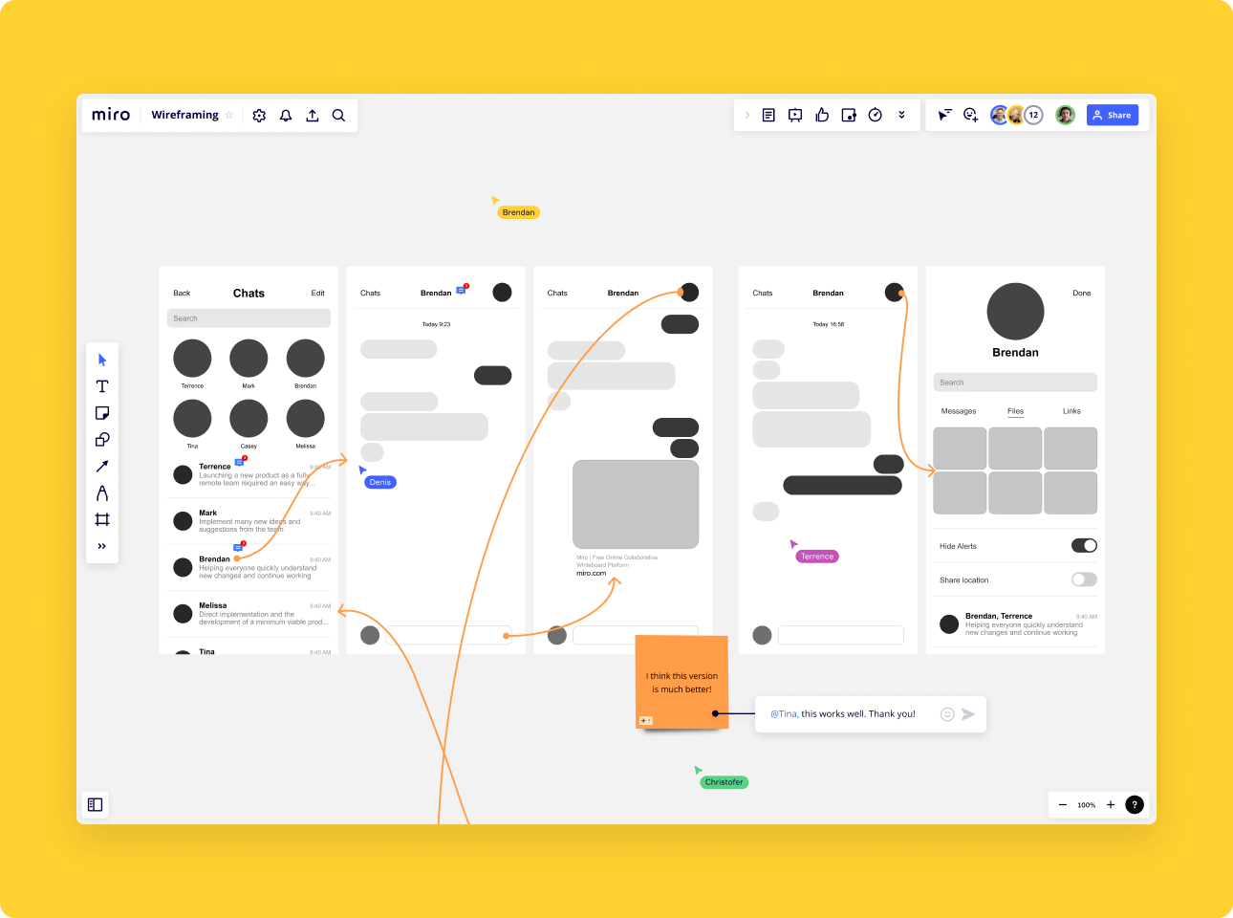Start the Timer from the top toolbar

point(875,114)
